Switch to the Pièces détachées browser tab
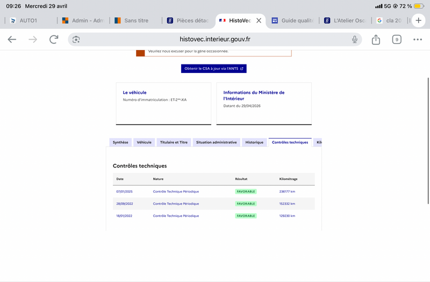This screenshot has width=430, height=282. coord(190,20)
